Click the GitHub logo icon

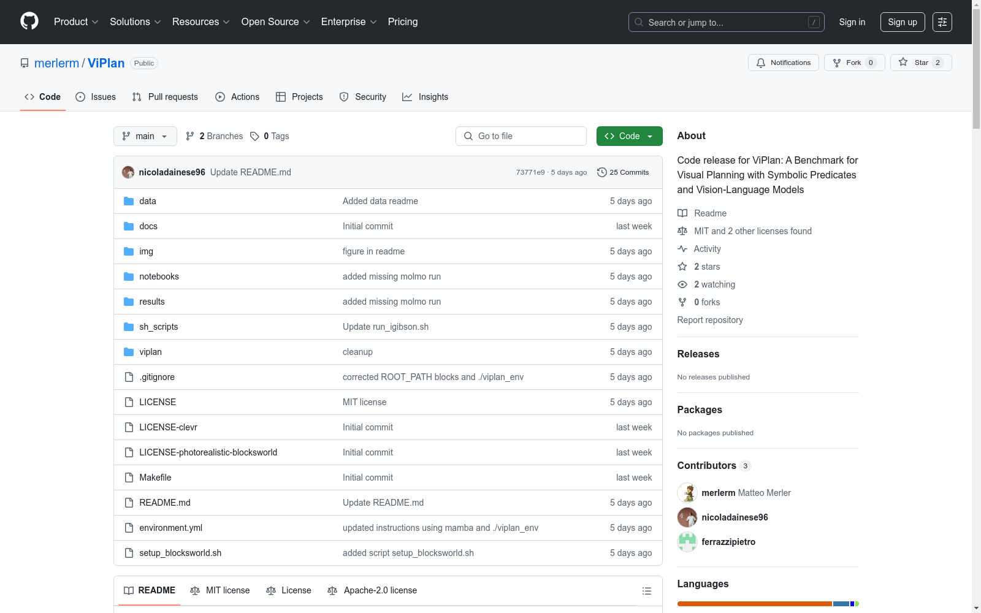coord(29,21)
